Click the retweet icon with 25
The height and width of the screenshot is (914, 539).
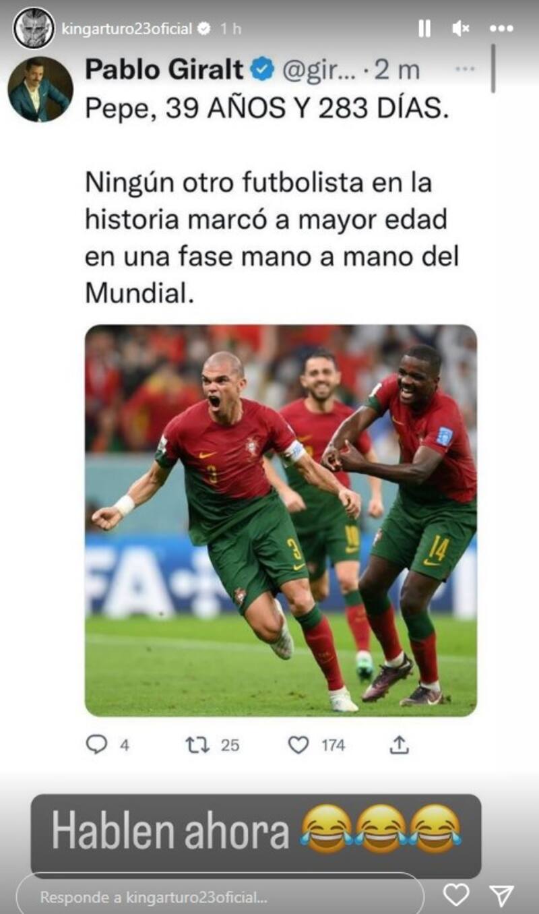pyautogui.click(x=196, y=745)
